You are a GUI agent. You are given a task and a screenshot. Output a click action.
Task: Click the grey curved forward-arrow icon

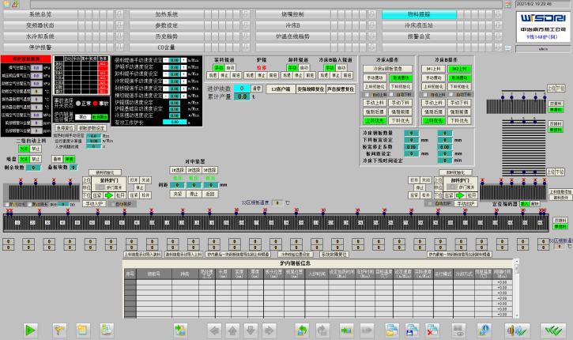click(x=322, y=331)
